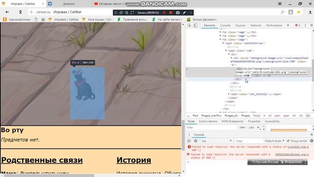Activate the DevTools element inspector icon
Viewport: 314px width, 177px height.
189,25
